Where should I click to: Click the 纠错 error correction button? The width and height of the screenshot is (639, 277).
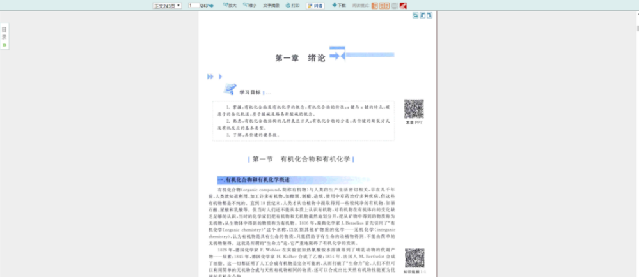click(315, 6)
